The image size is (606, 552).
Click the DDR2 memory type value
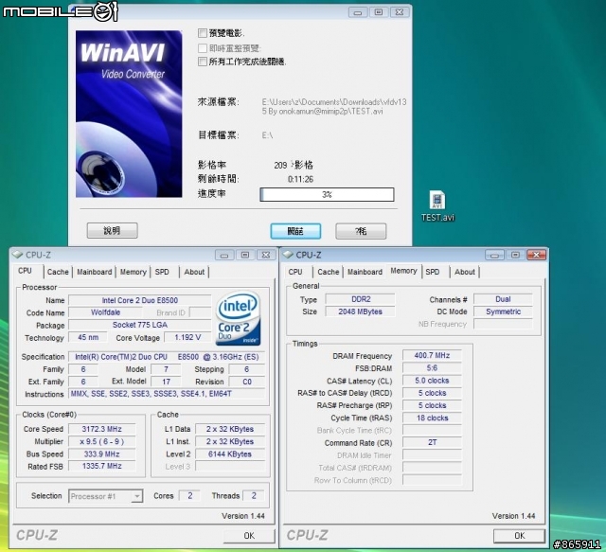pos(361,299)
